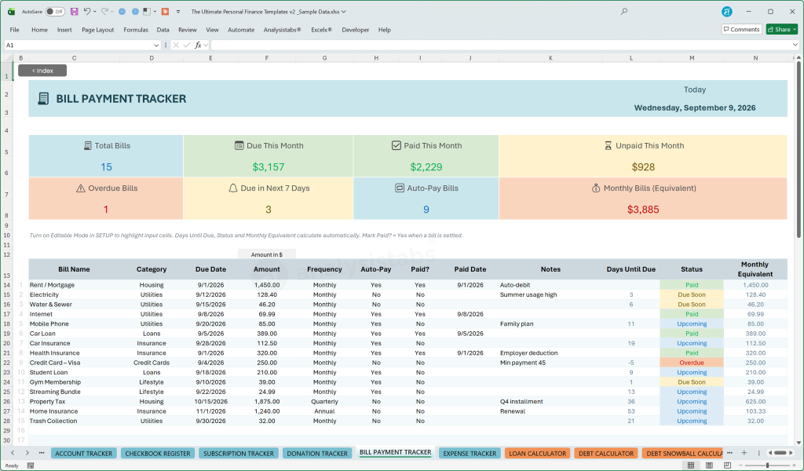Open the Comments button

point(741,29)
